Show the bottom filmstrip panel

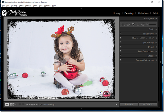click(x=81, y=109)
